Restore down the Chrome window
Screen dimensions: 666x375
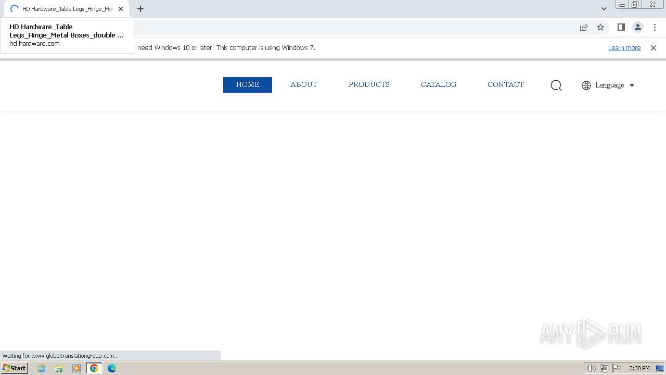tap(635, 5)
